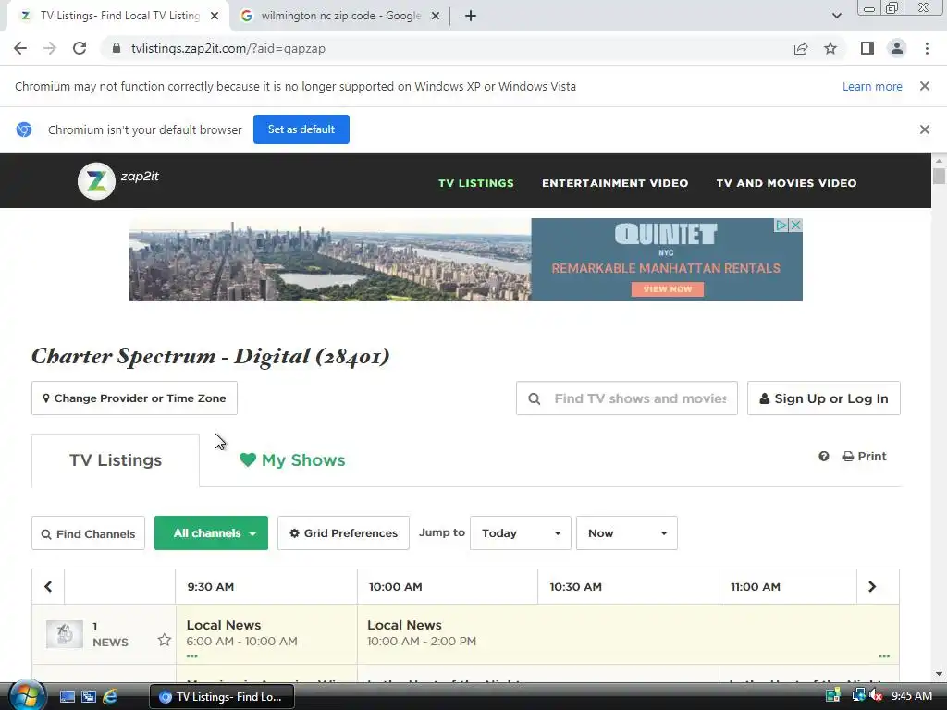Click the network tray icon
Screen dimensions: 947x710
point(858,696)
